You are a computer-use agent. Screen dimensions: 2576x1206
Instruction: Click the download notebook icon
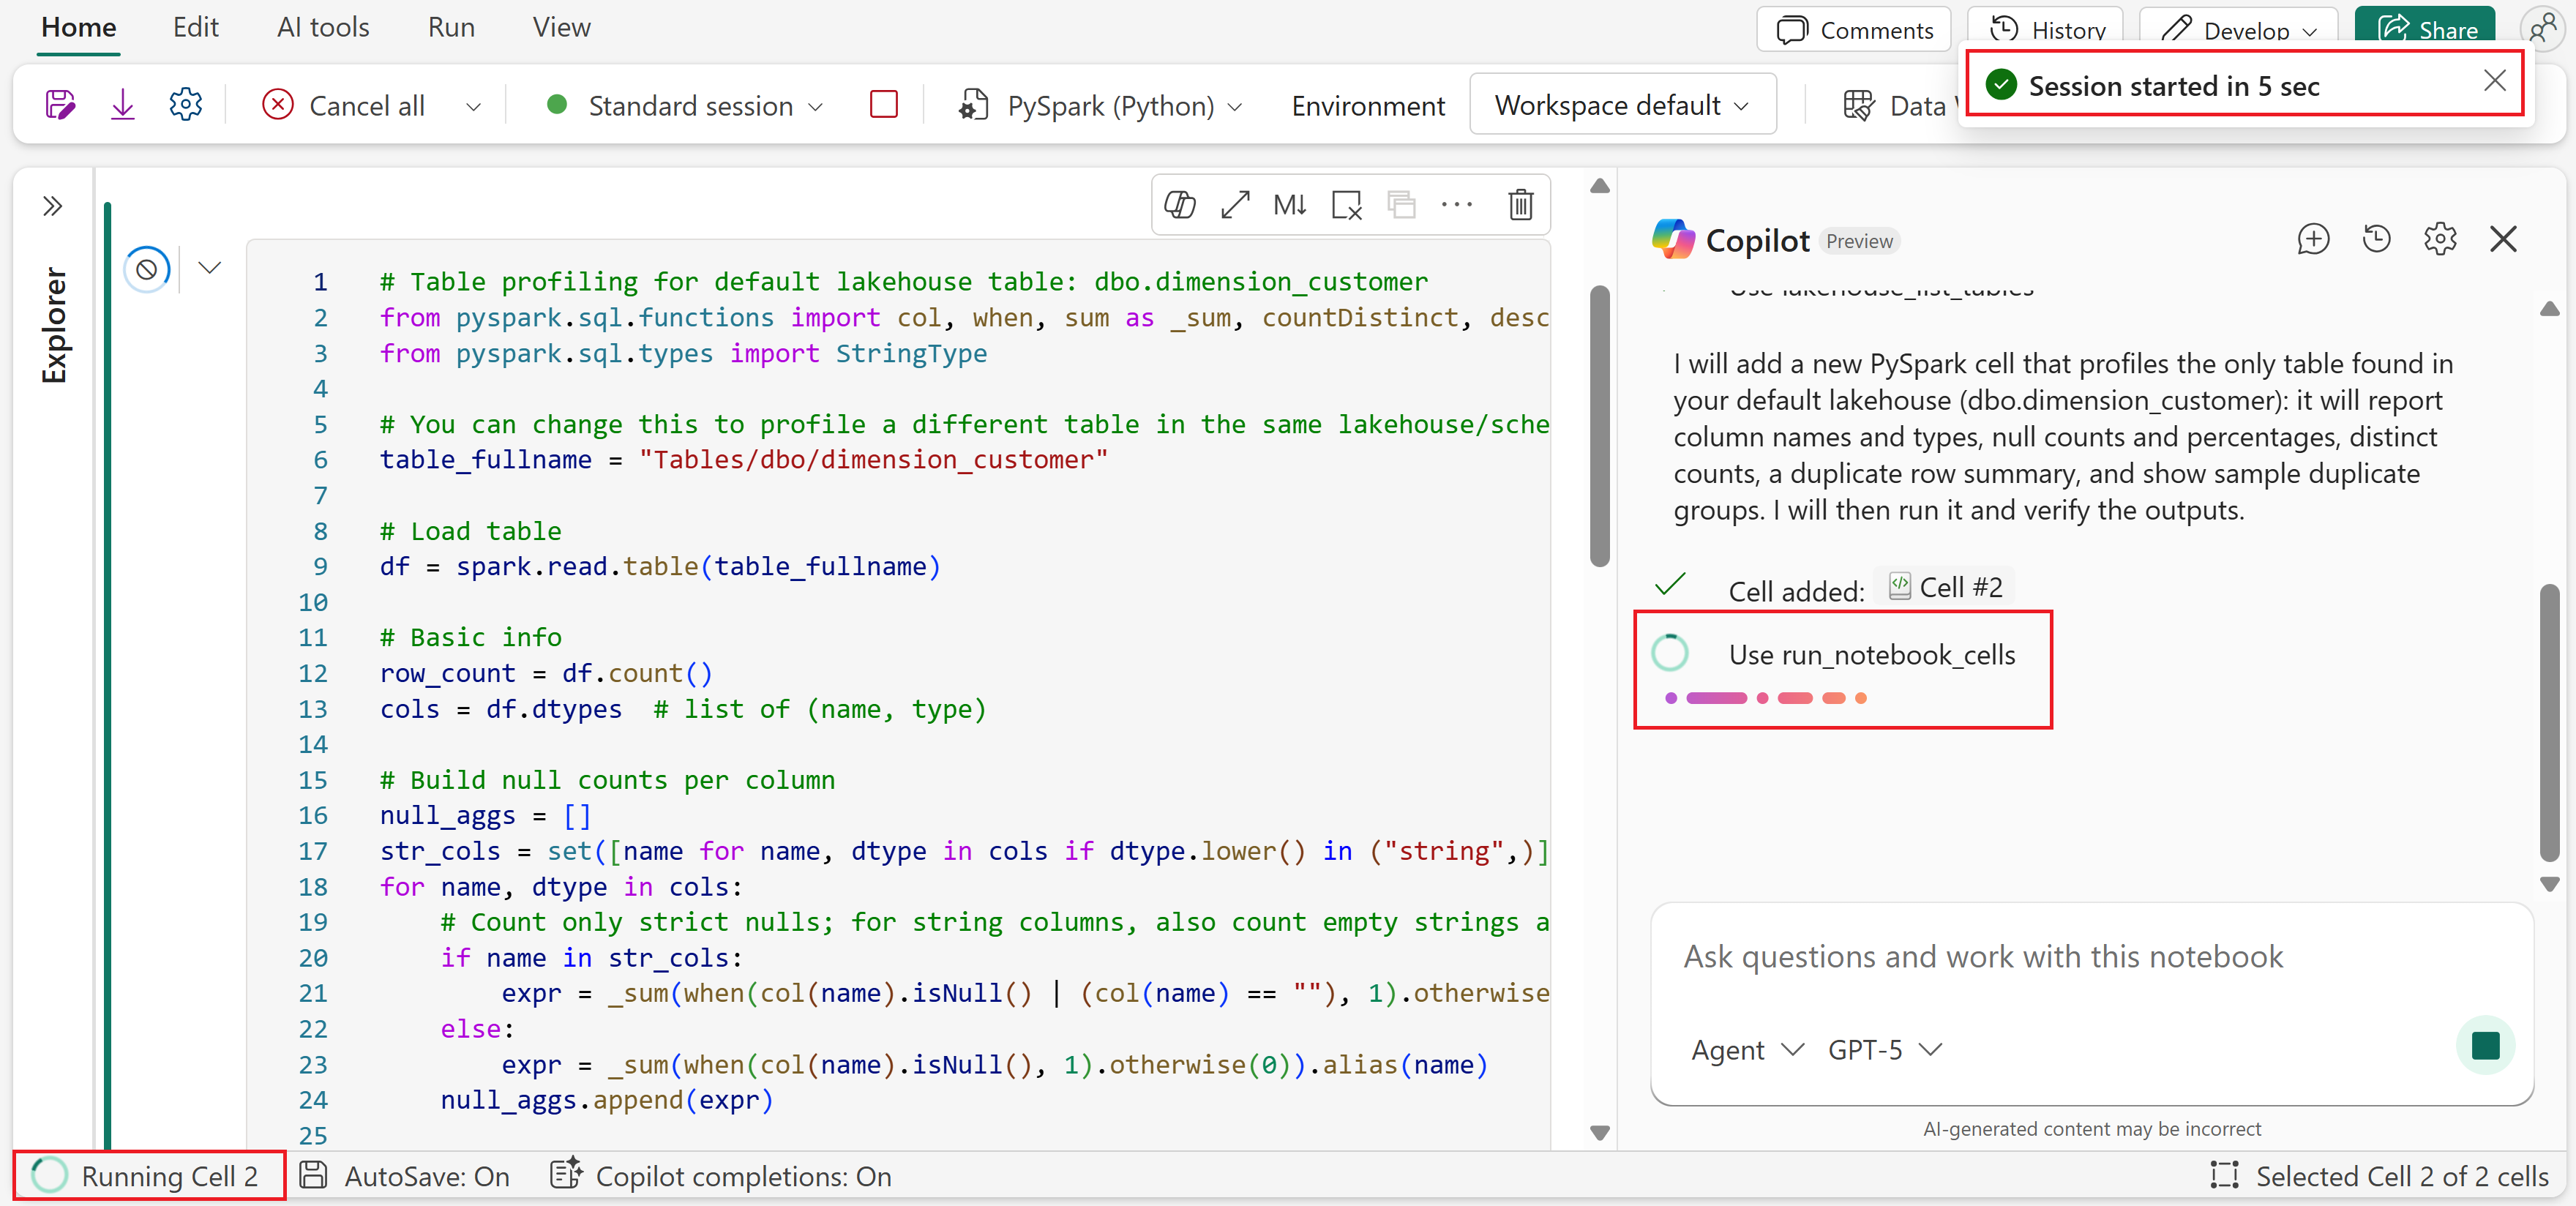click(x=122, y=105)
